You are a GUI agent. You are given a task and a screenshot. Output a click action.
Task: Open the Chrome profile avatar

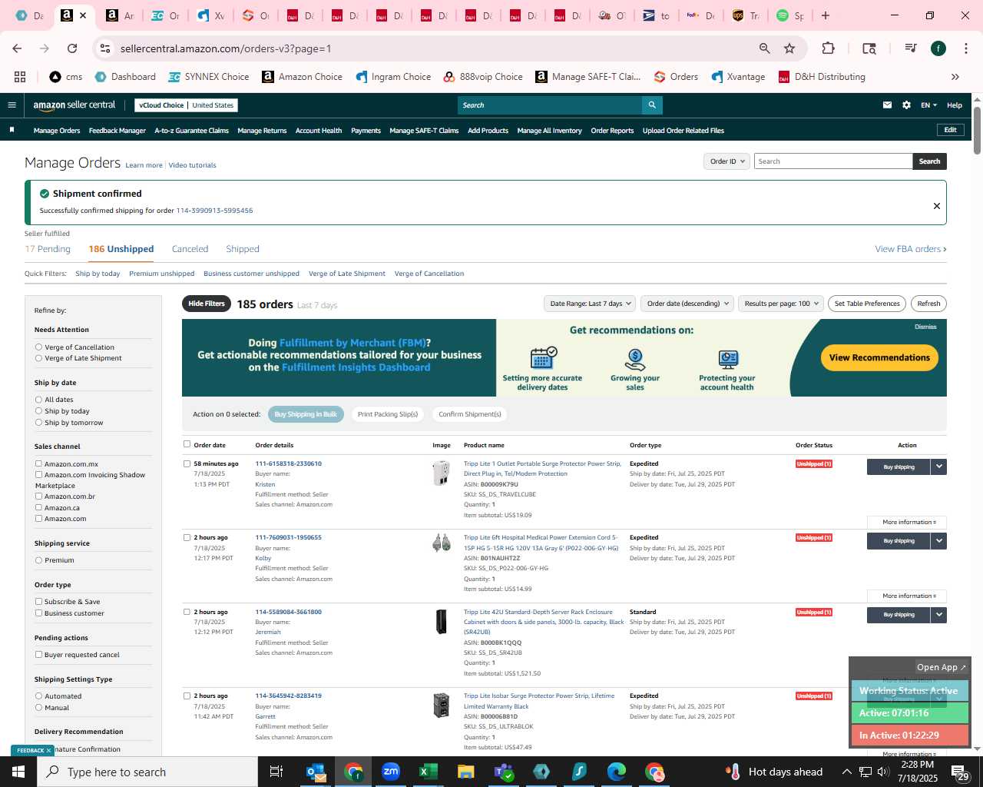pos(938,48)
